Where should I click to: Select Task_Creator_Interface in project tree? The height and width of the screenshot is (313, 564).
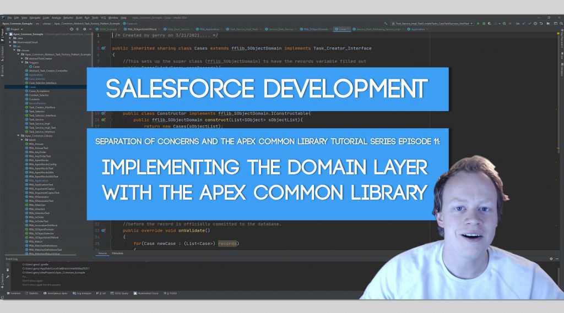pyautogui.click(x=42, y=107)
